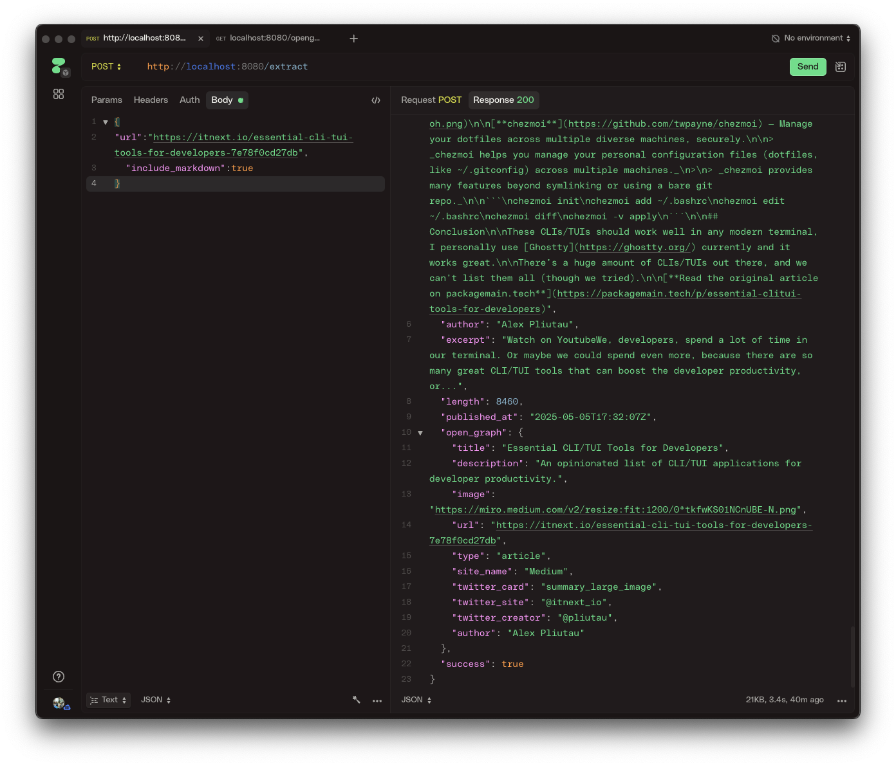The height and width of the screenshot is (766, 896).
Task: Open the Text body type dropdown
Action: point(109,700)
